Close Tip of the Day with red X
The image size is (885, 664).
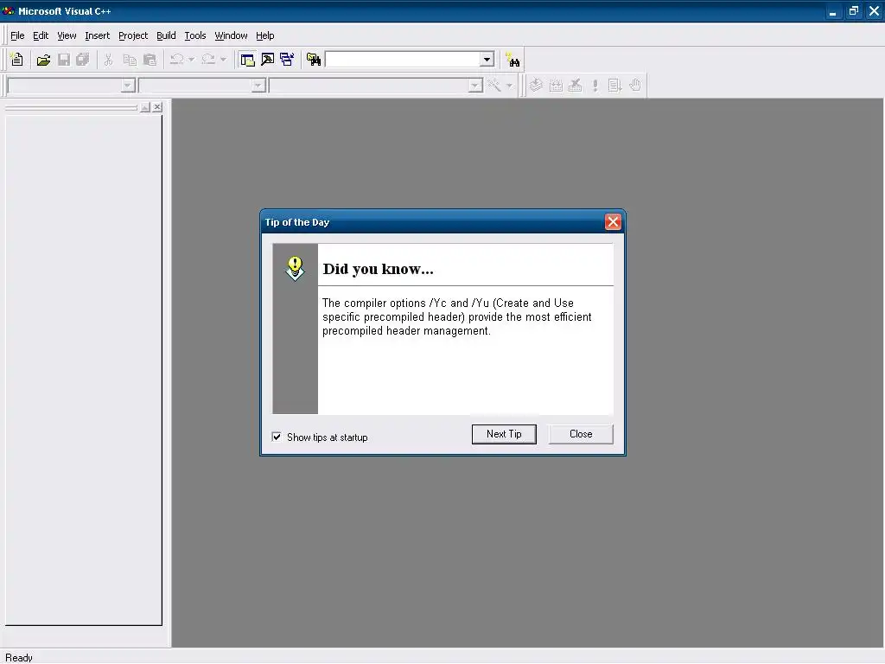click(613, 222)
